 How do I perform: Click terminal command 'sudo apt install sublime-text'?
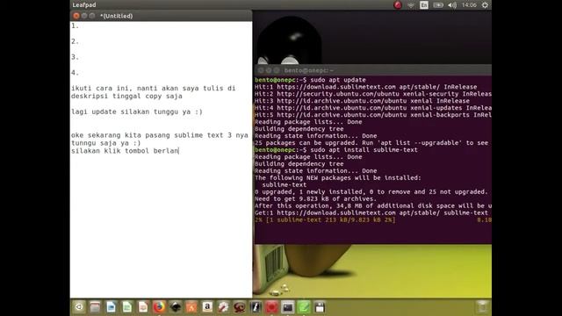point(364,150)
